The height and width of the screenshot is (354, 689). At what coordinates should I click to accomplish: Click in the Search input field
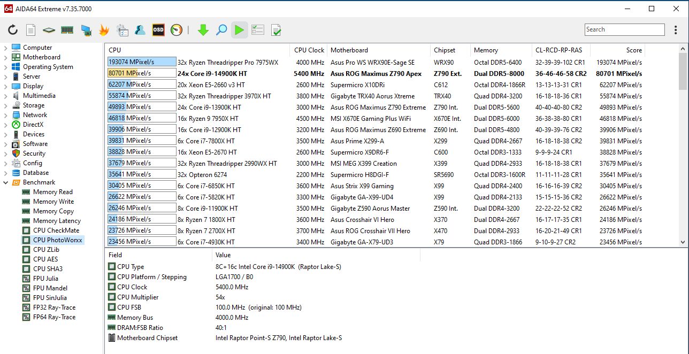[x=624, y=29]
